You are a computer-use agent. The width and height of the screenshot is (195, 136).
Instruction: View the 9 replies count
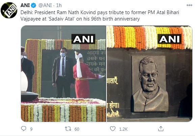tap(31, 129)
